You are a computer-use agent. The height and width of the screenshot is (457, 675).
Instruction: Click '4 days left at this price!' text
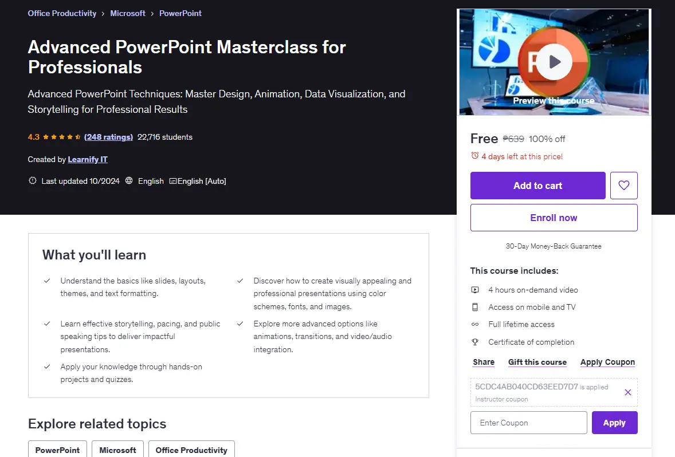(x=522, y=156)
